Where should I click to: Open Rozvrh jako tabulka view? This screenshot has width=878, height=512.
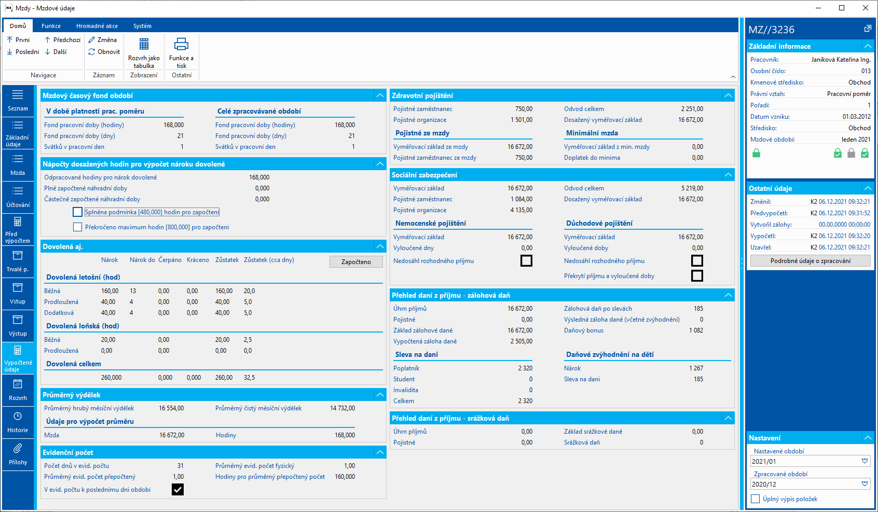(x=144, y=52)
